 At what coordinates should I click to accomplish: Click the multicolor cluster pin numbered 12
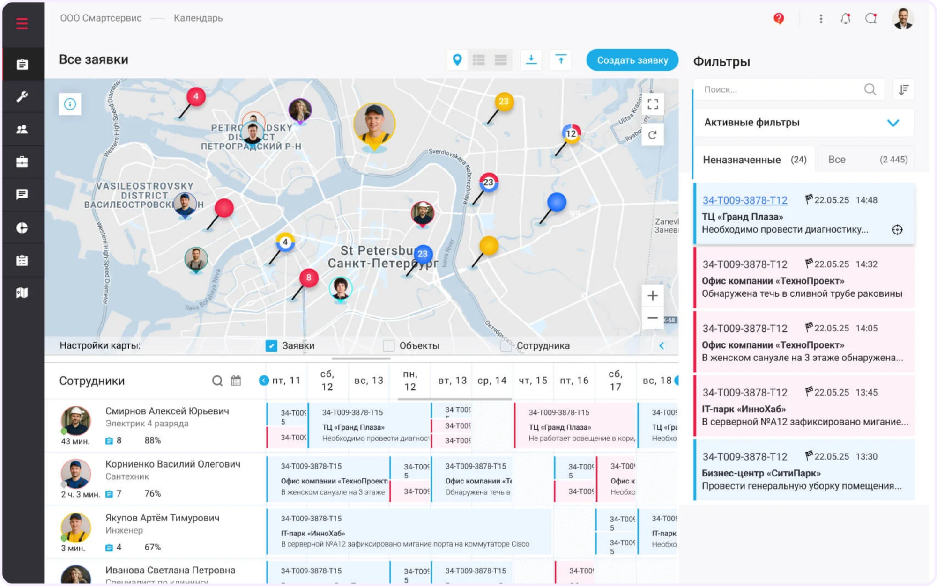pyautogui.click(x=571, y=133)
